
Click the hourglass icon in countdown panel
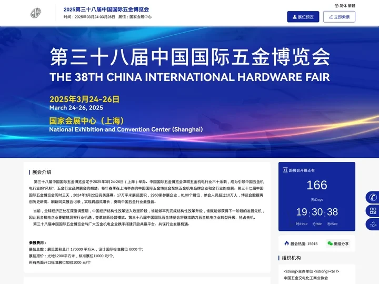coord(285,170)
